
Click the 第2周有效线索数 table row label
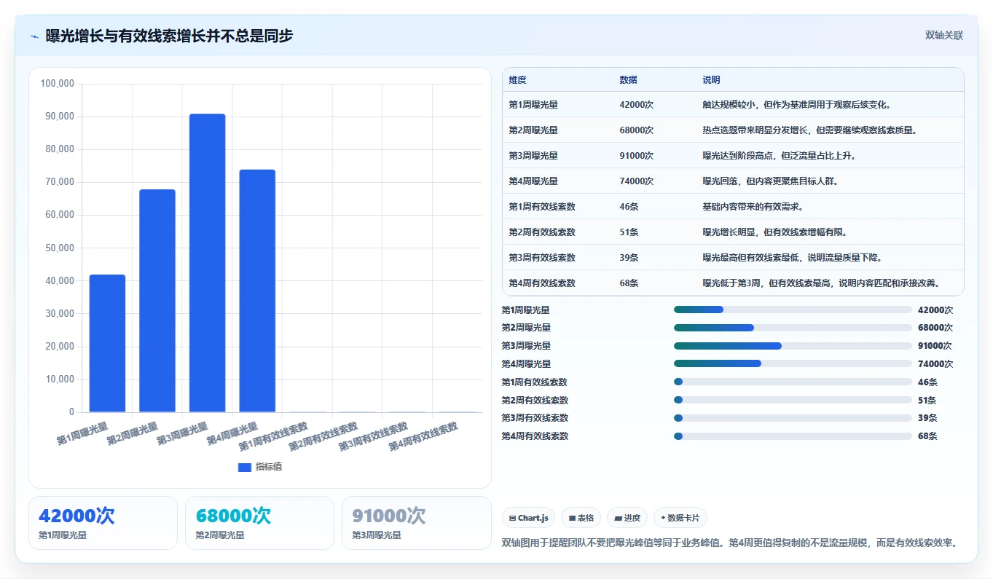click(x=542, y=232)
